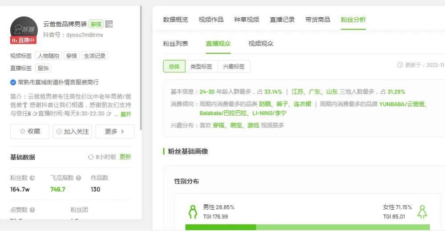Screen dimensions: 445x231
Task: Click the blue verified checkmark icon
Action: 13,83
